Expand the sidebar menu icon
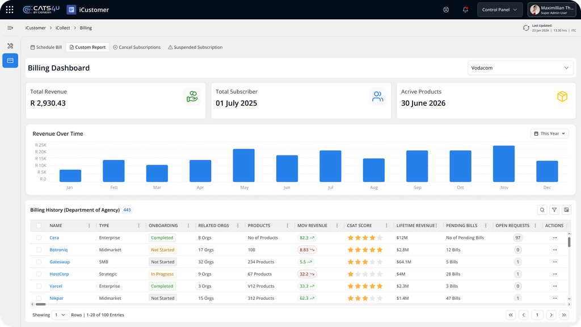The image size is (581, 327). pos(10,28)
